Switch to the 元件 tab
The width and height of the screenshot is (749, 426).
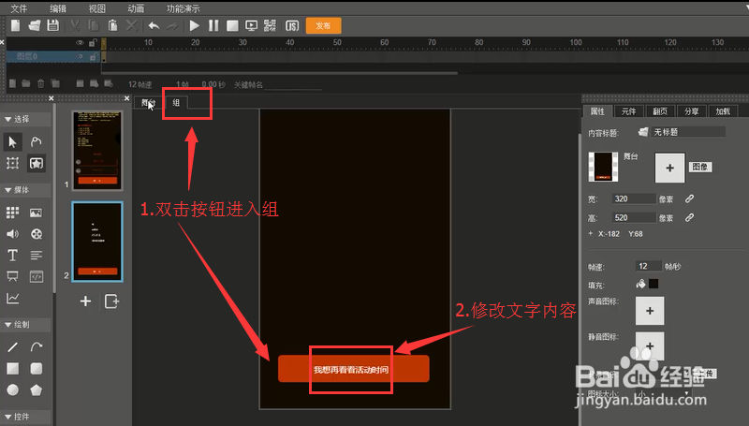pyautogui.click(x=628, y=111)
